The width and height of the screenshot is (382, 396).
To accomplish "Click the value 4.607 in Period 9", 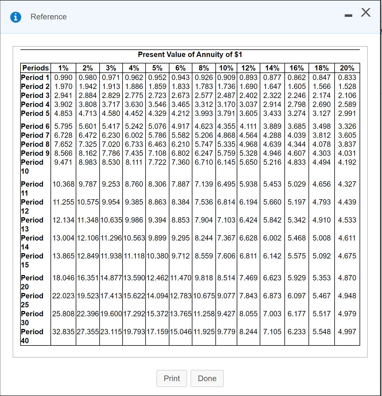I will pyautogui.click(x=297, y=153).
